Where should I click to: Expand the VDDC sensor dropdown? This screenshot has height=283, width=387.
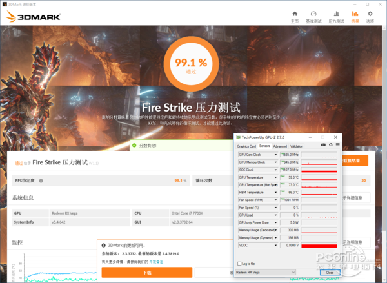[277, 246]
